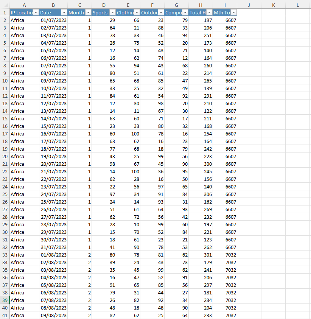Select Clothing value 10 in row 29
Image resolution: width=311 pixels, height=319 pixels.
[x=128, y=225]
